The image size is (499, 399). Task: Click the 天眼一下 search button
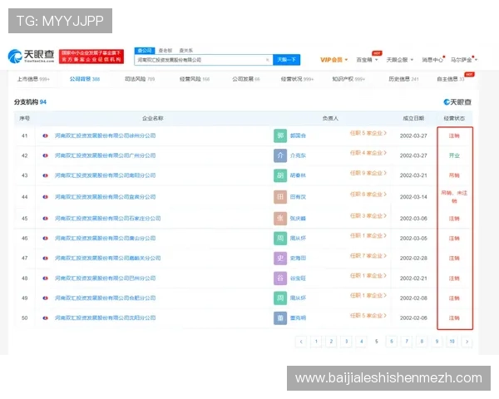coord(286,60)
